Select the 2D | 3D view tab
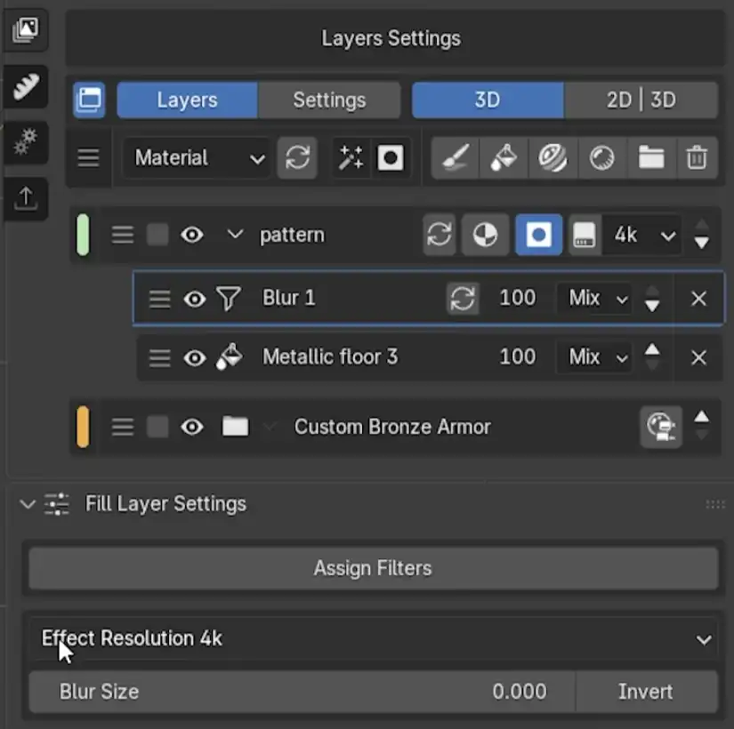The height and width of the screenshot is (729, 734). 640,100
